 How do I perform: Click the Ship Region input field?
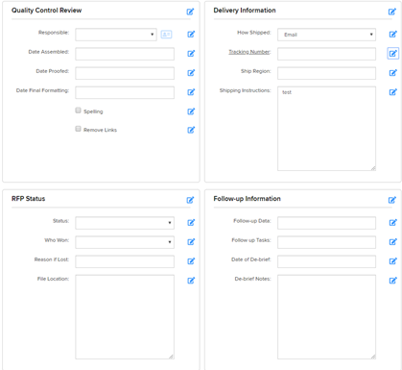pyautogui.click(x=326, y=73)
